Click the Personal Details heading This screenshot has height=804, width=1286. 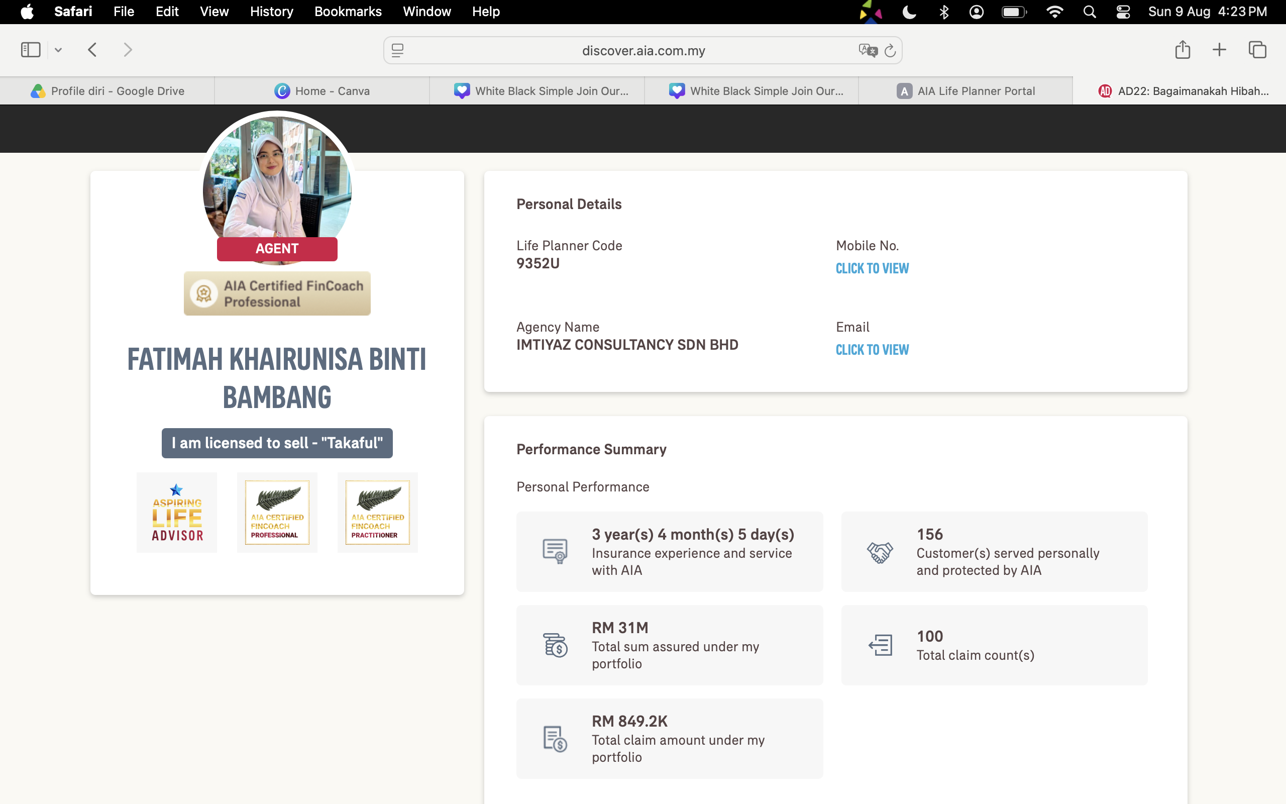tap(569, 204)
